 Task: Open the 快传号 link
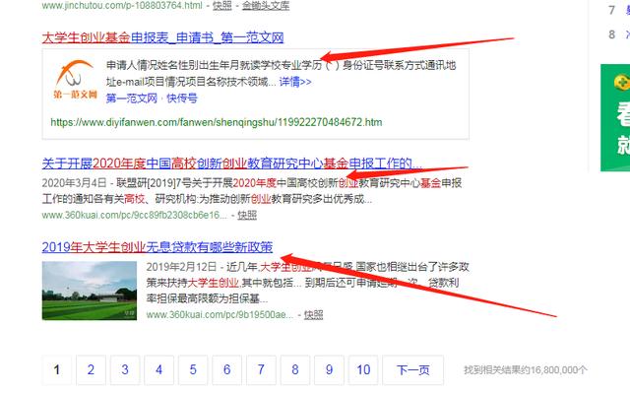click(182, 98)
